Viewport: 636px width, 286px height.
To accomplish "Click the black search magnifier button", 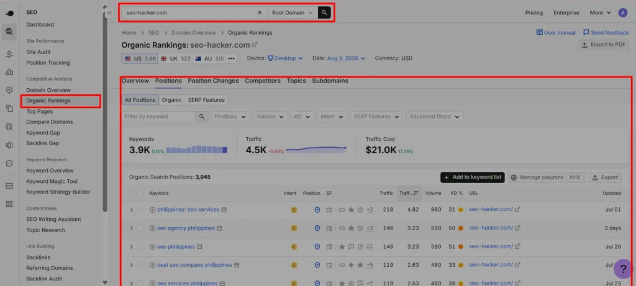I will pos(324,12).
